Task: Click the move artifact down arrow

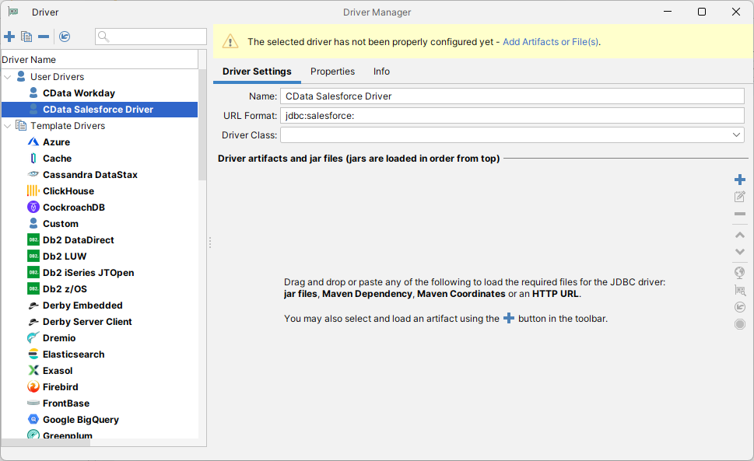Action: point(739,252)
